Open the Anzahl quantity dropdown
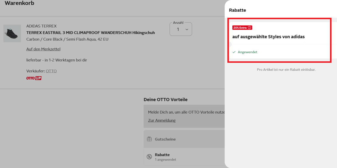Viewport: 337px width, 168px height. click(x=180, y=29)
